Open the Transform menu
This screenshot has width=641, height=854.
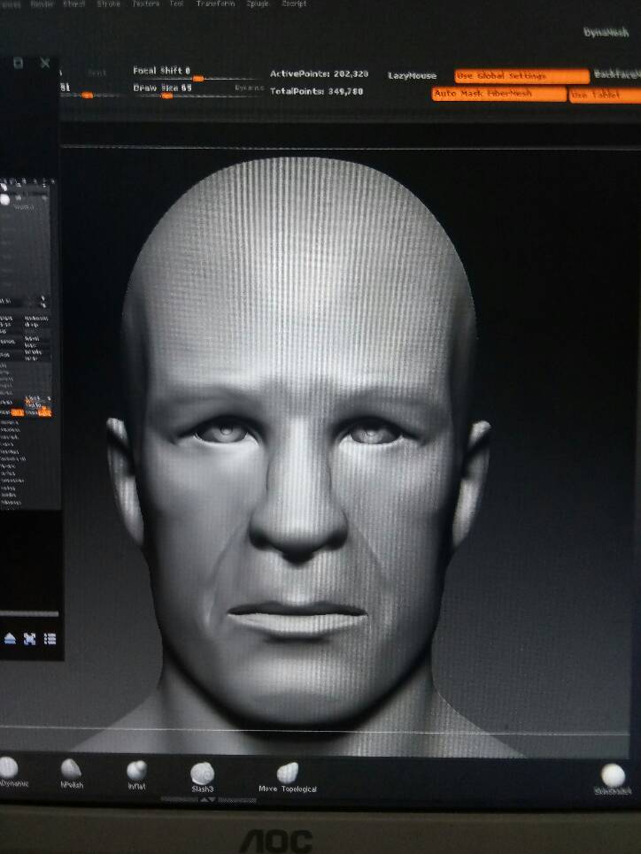[215, 4]
